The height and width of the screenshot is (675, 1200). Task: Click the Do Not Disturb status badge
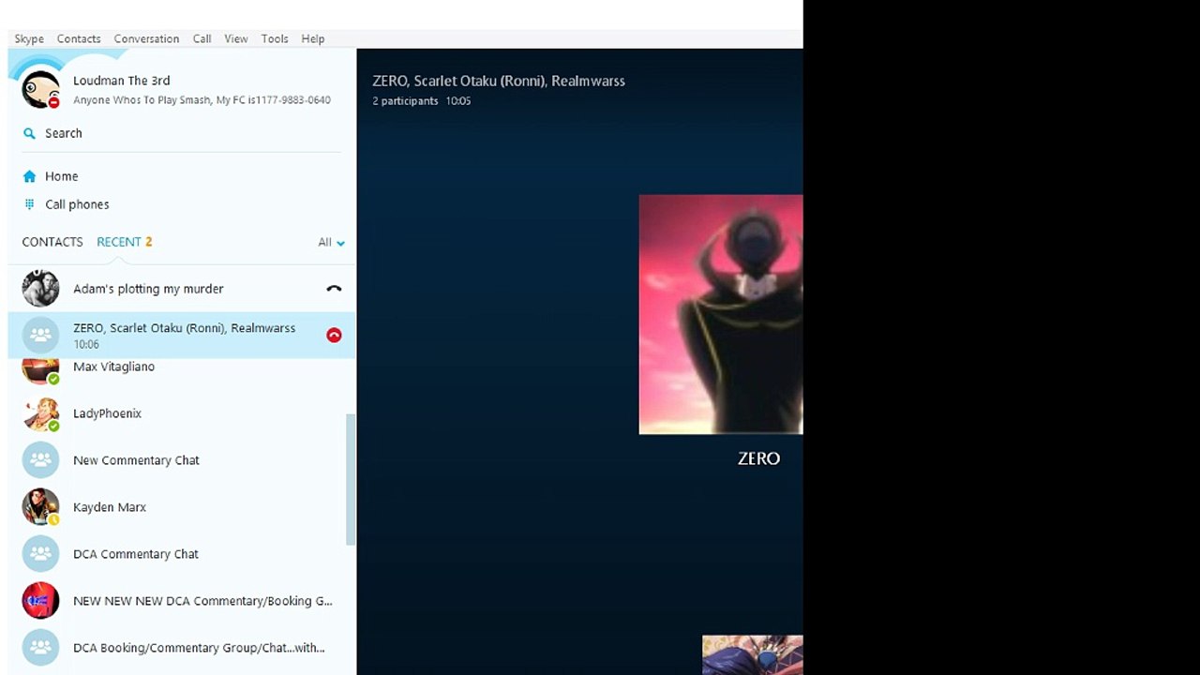[54, 102]
